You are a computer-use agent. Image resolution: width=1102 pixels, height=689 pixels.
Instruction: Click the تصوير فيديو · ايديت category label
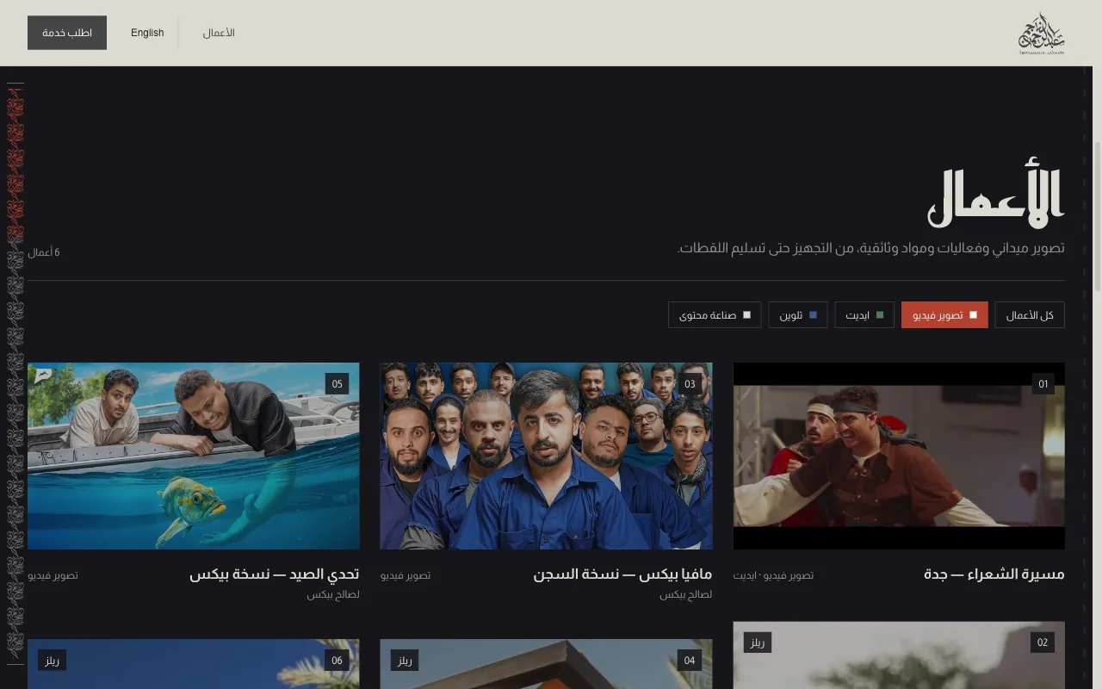(773, 574)
